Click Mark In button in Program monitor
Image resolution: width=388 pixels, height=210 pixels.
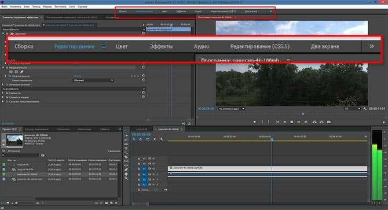(x=262, y=122)
